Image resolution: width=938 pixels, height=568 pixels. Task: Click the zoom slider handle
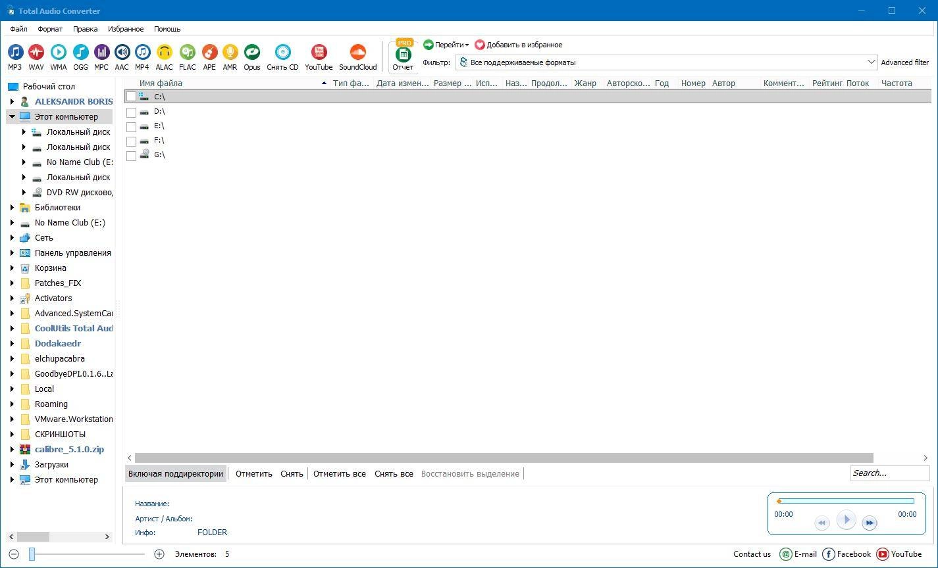tap(32, 554)
